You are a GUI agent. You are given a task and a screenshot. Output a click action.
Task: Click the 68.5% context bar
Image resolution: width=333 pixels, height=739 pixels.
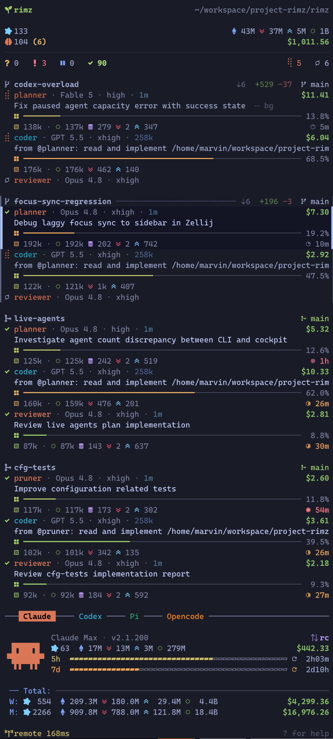(x=162, y=159)
